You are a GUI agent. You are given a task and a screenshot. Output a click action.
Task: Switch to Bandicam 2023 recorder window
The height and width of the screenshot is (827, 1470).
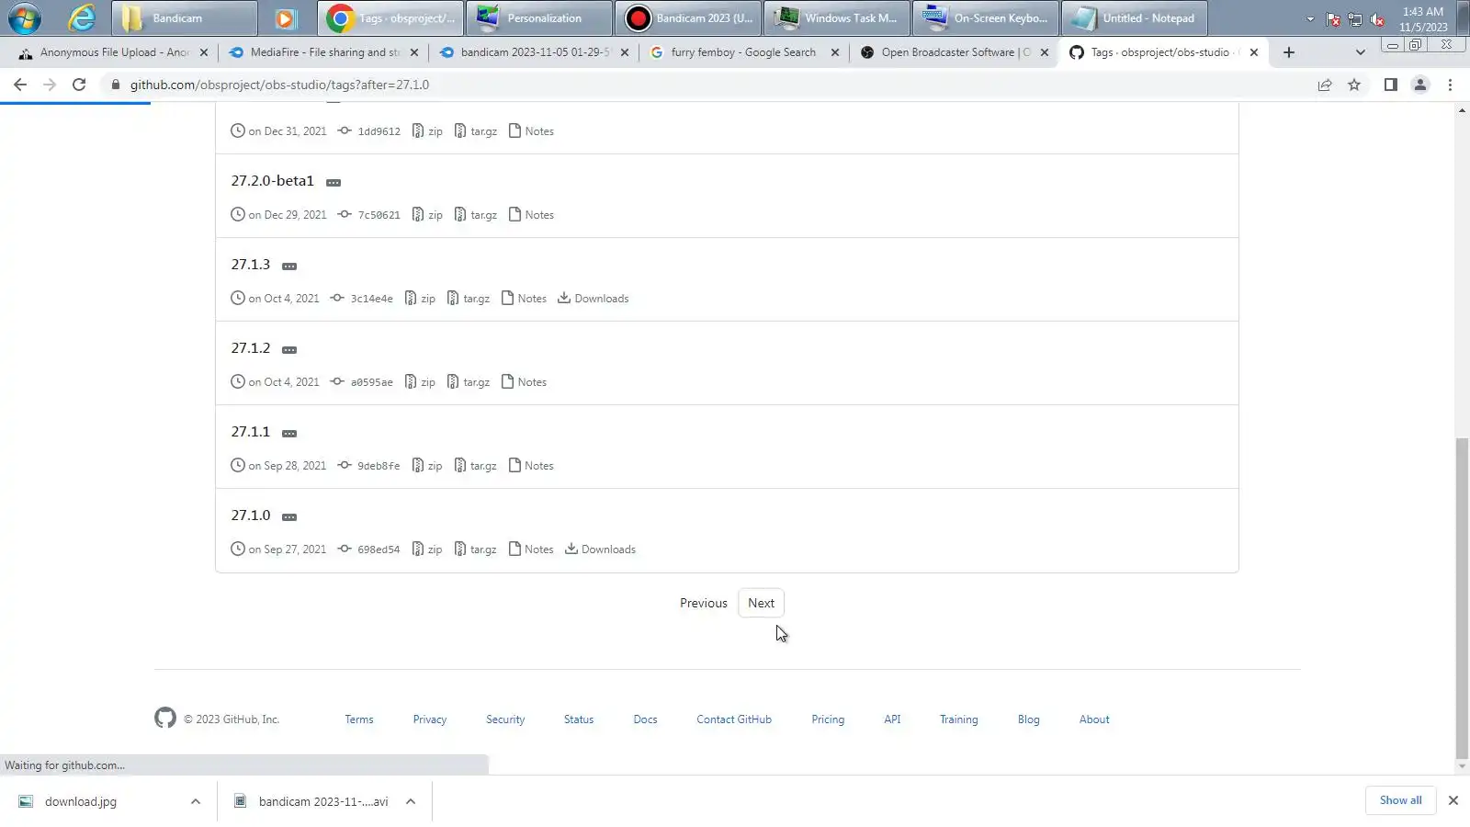688,17
